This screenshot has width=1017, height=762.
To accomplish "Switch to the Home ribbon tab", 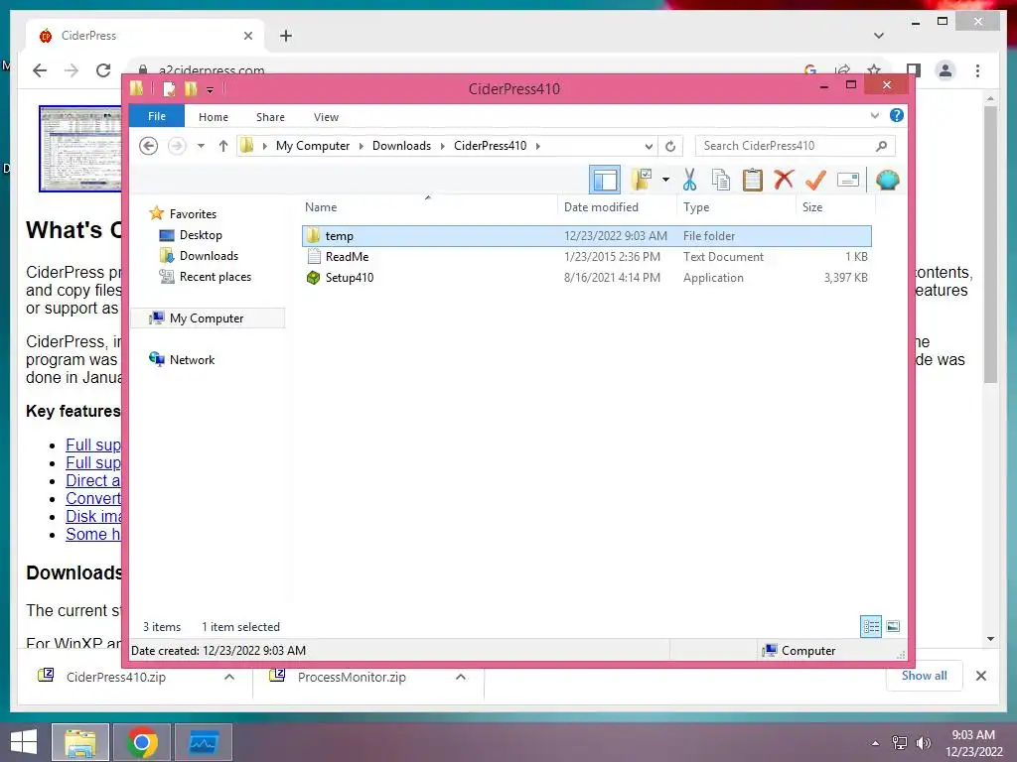I will [214, 117].
